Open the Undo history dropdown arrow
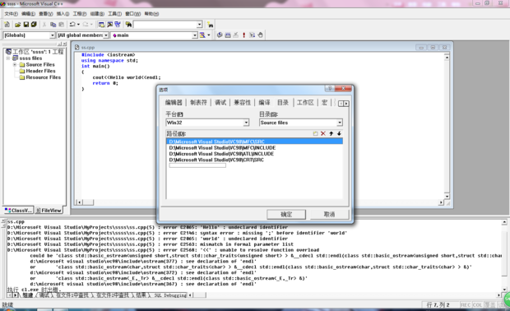Viewport: 510px width, 311px height. [78, 25]
